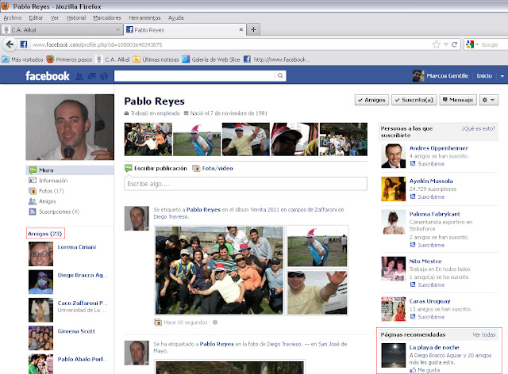This screenshot has height=374, width=508.
Task: Click Pablo Reyes main profile picture
Action: coord(70,127)
